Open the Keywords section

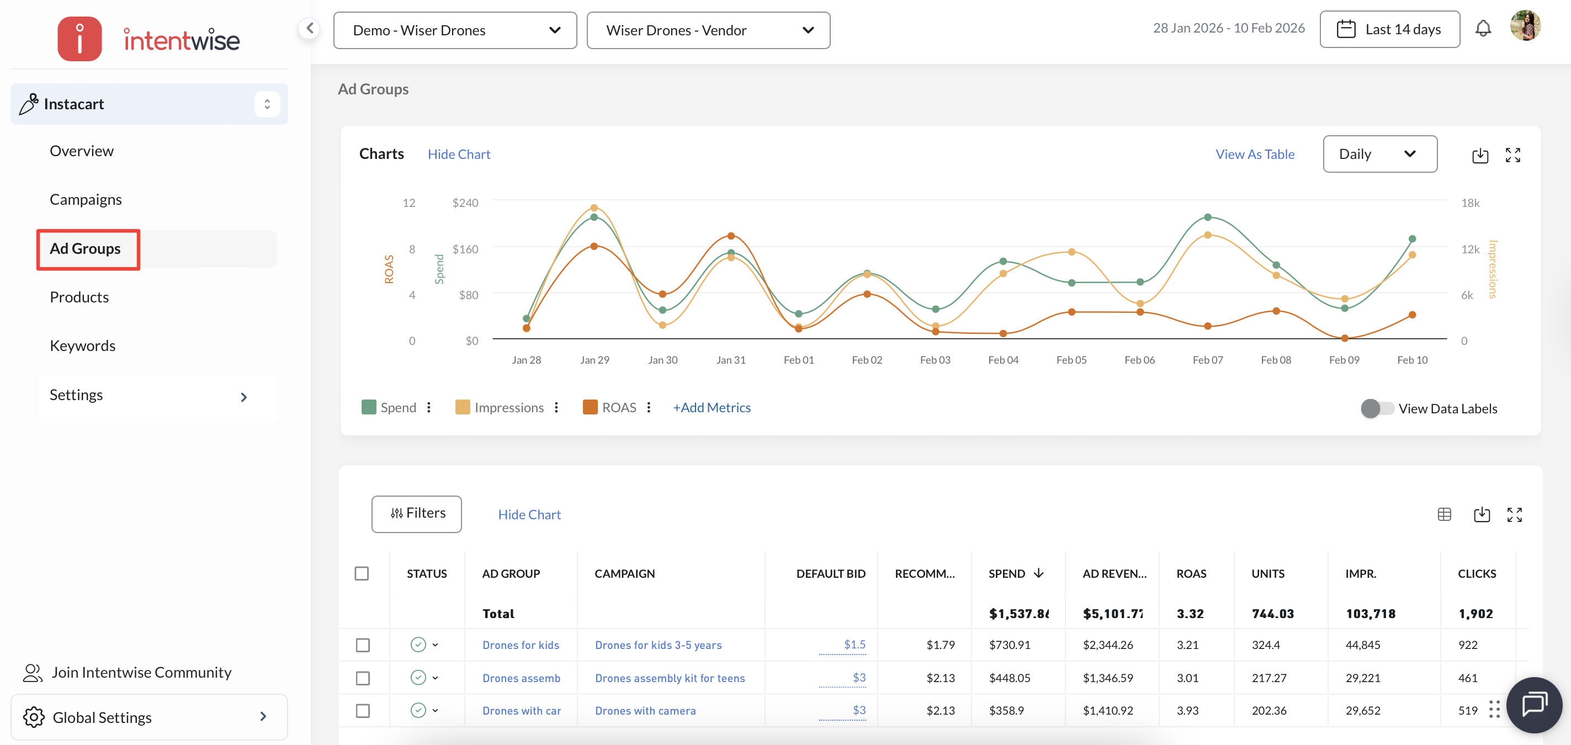point(82,345)
